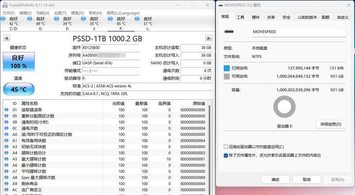
Task: Select the 剩余寿命 attribute row
Action: pyautogui.click(x=105, y=183)
